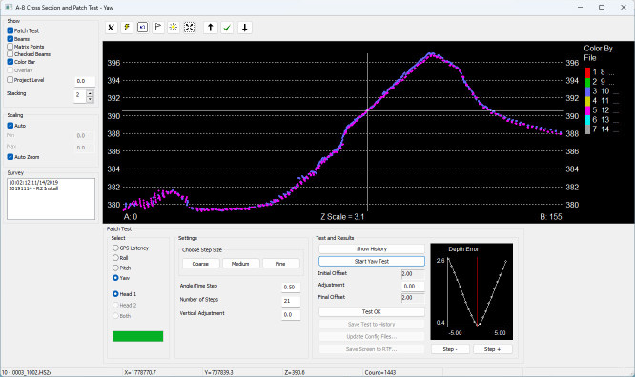Viewport: 635px width, 377px height.
Task: Enable the Matrix Points checkbox
Action: tap(10, 47)
